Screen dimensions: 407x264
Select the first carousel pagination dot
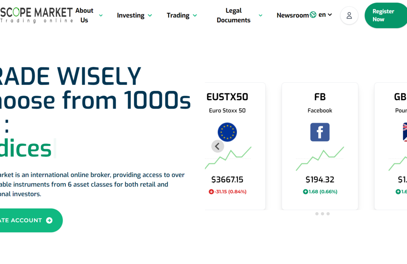click(x=317, y=214)
